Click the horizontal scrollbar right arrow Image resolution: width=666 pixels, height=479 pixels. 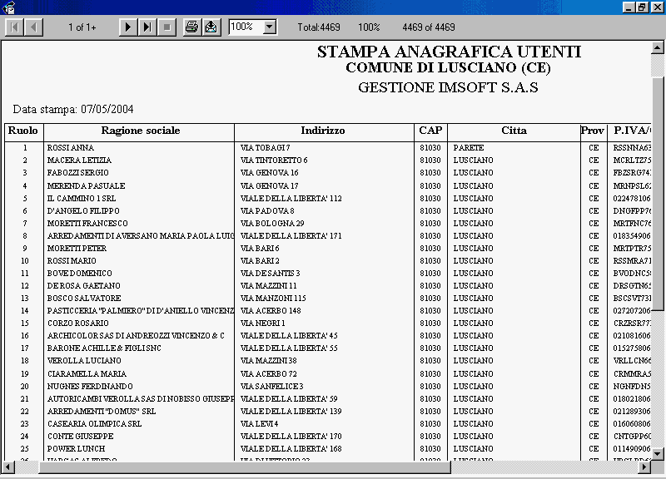pos(644,467)
